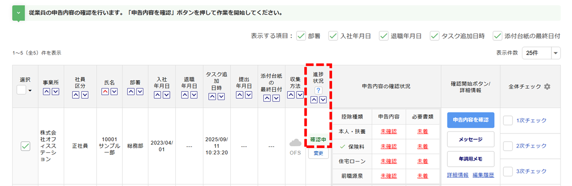Viewport: 572px width, 186px height.
Task: Open the 全体チェック gear settings
Action: [547, 87]
